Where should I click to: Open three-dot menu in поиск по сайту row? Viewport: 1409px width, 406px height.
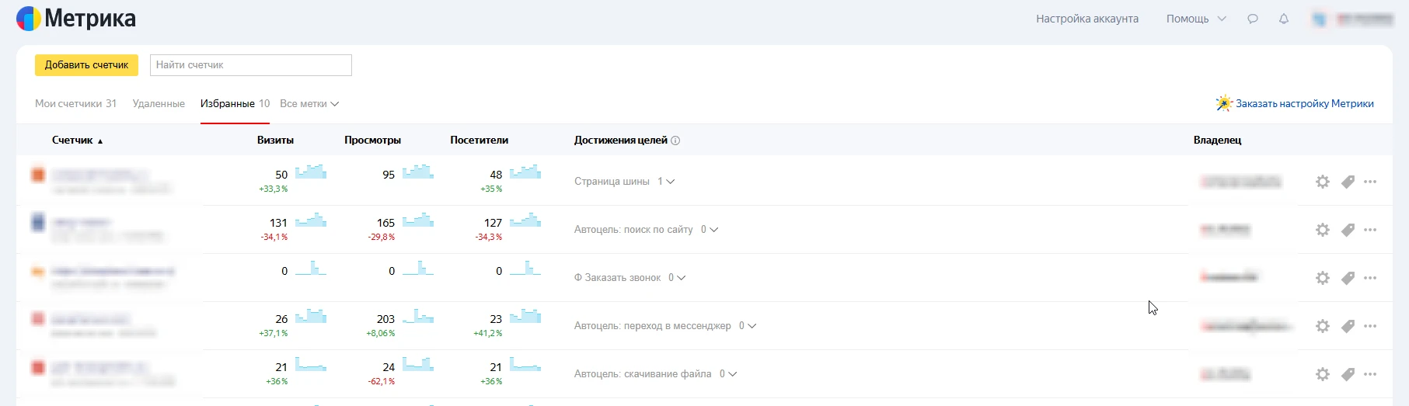(1370, 230)
